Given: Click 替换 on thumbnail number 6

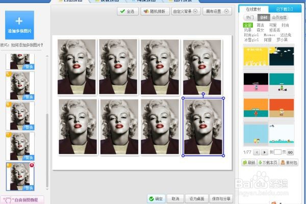Looking at the screenshot, I should click(29, 127).
